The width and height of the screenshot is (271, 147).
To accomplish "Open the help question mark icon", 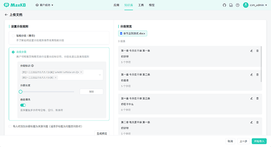I will [238, 5].
